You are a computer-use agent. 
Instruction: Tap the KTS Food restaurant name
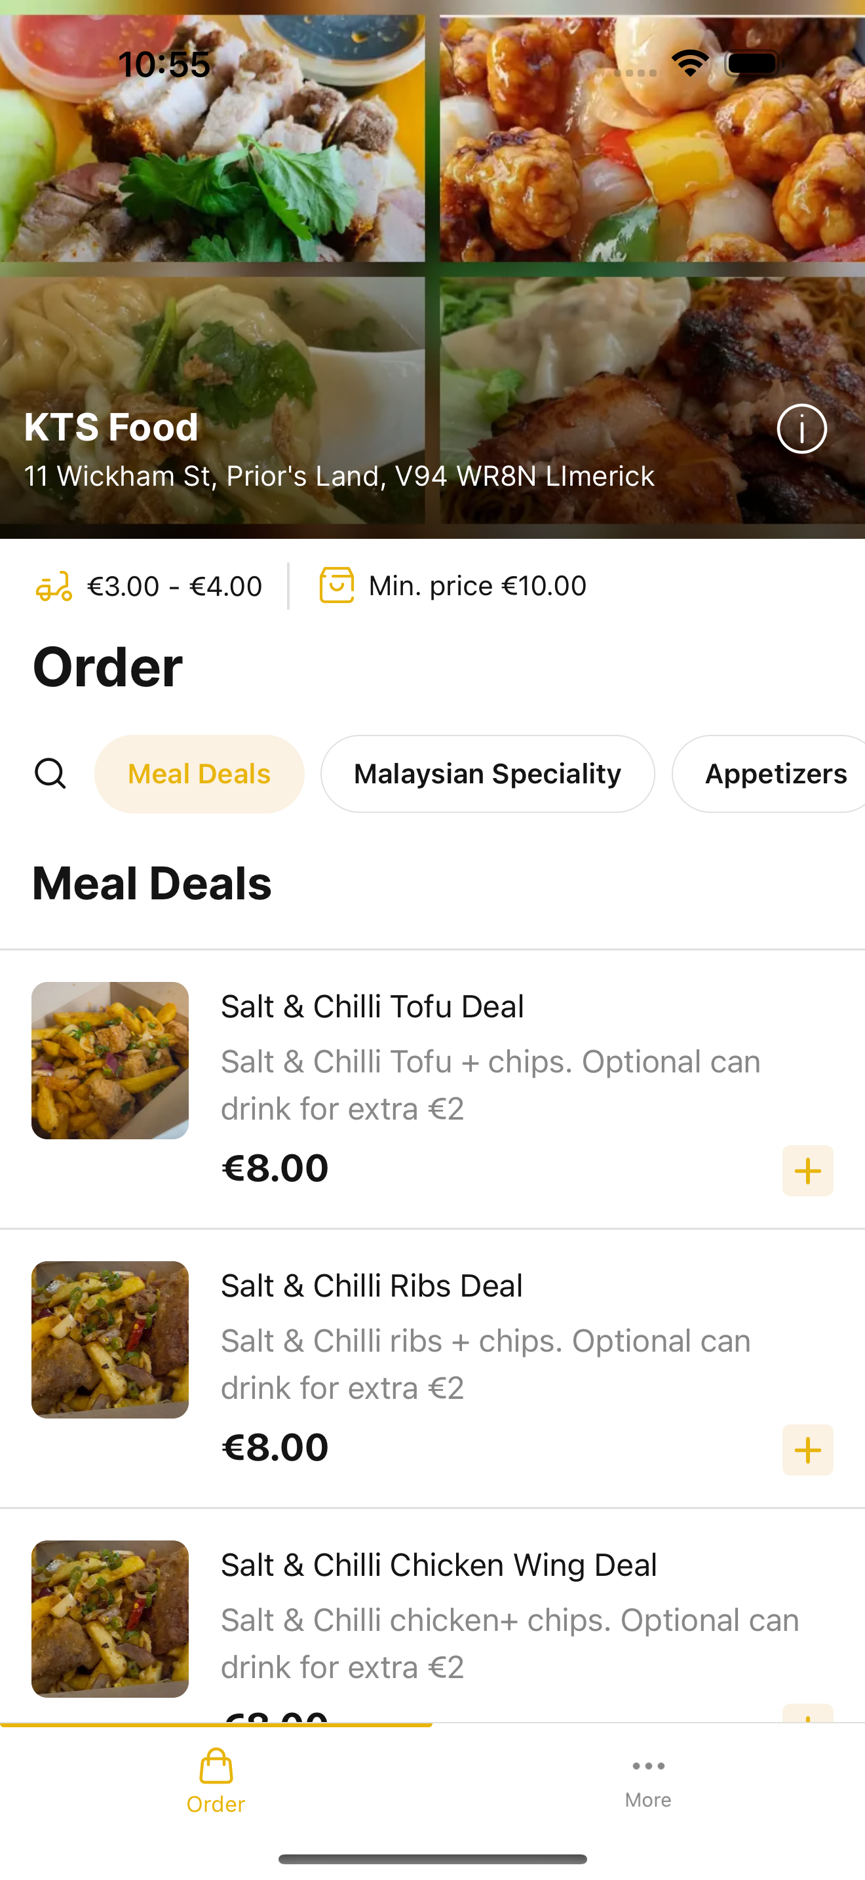tap(111, 426)
